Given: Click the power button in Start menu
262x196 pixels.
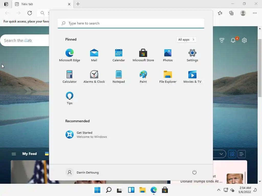Looking at the screenshot, I should [x=194, y=172].
